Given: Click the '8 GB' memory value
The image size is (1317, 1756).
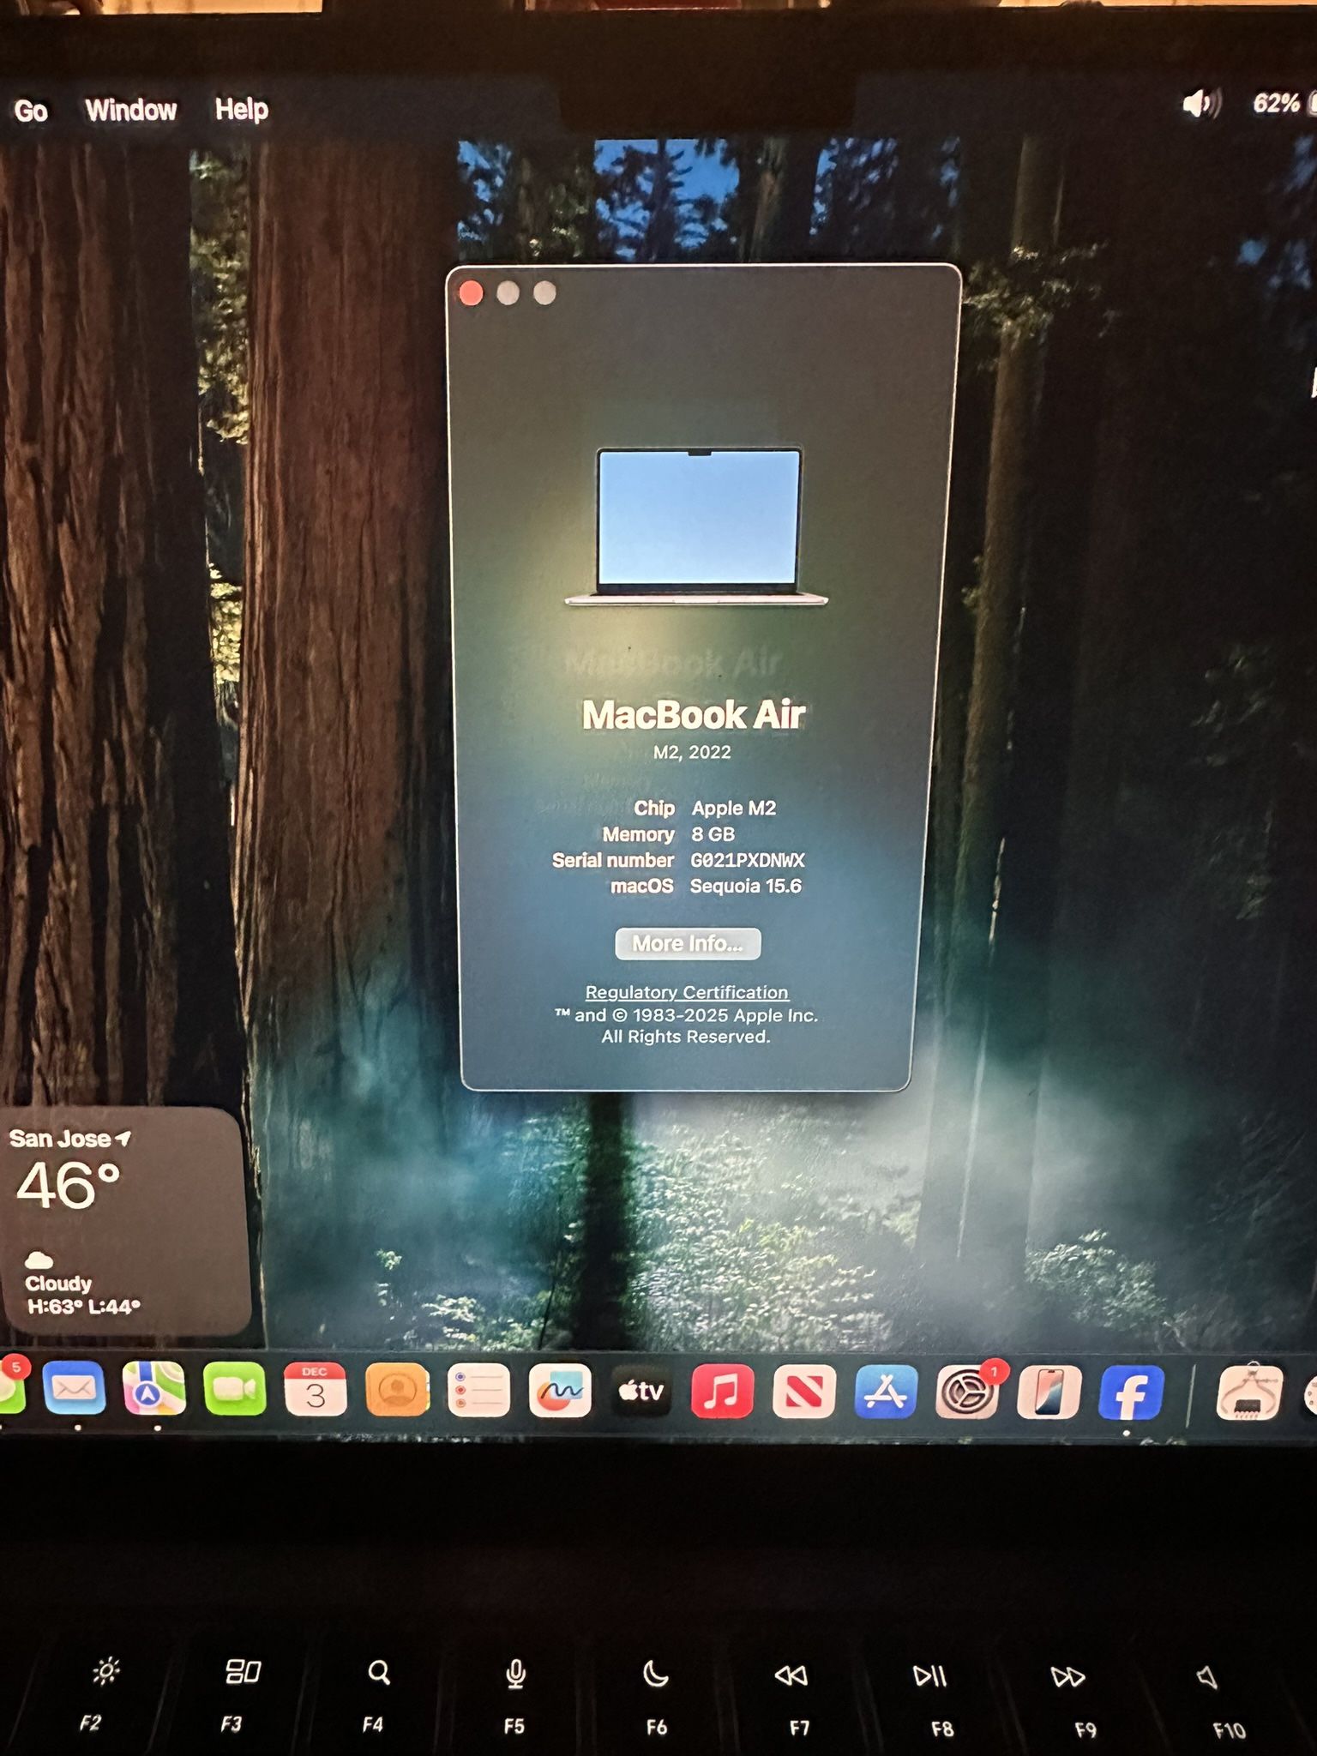Looking at the screenshot, I should 713,834.
